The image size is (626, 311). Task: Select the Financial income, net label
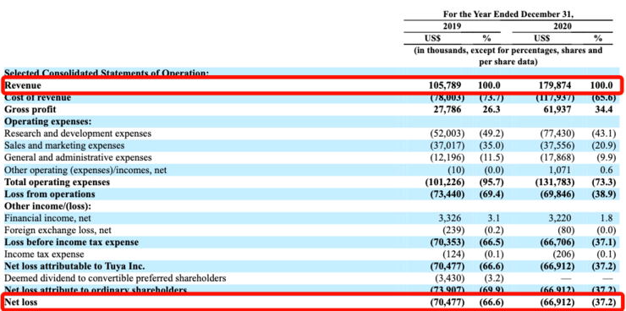pos(47,218)
